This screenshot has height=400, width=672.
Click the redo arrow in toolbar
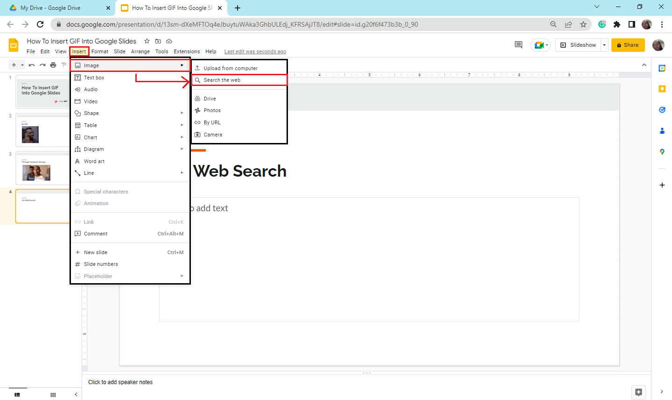[x=42, y=65]
